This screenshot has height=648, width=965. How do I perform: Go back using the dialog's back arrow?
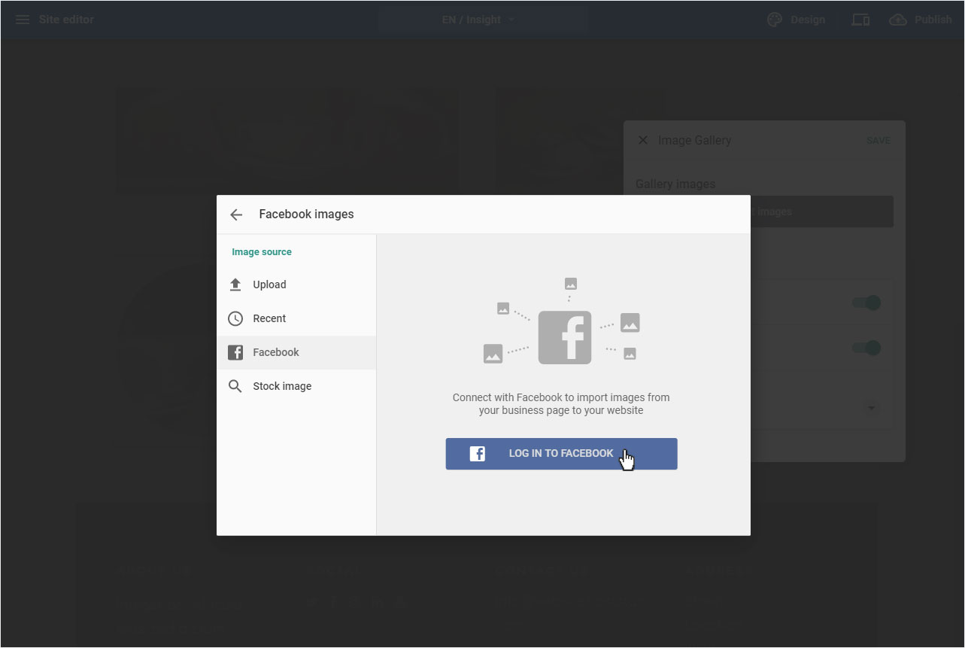236,214
